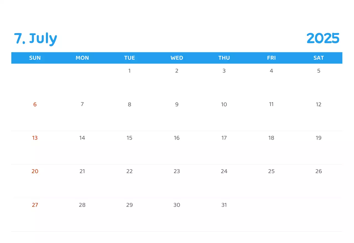This screenshot has height=243, width=354.
Task: Select the SUN column header
Action: tap(35, 58)
